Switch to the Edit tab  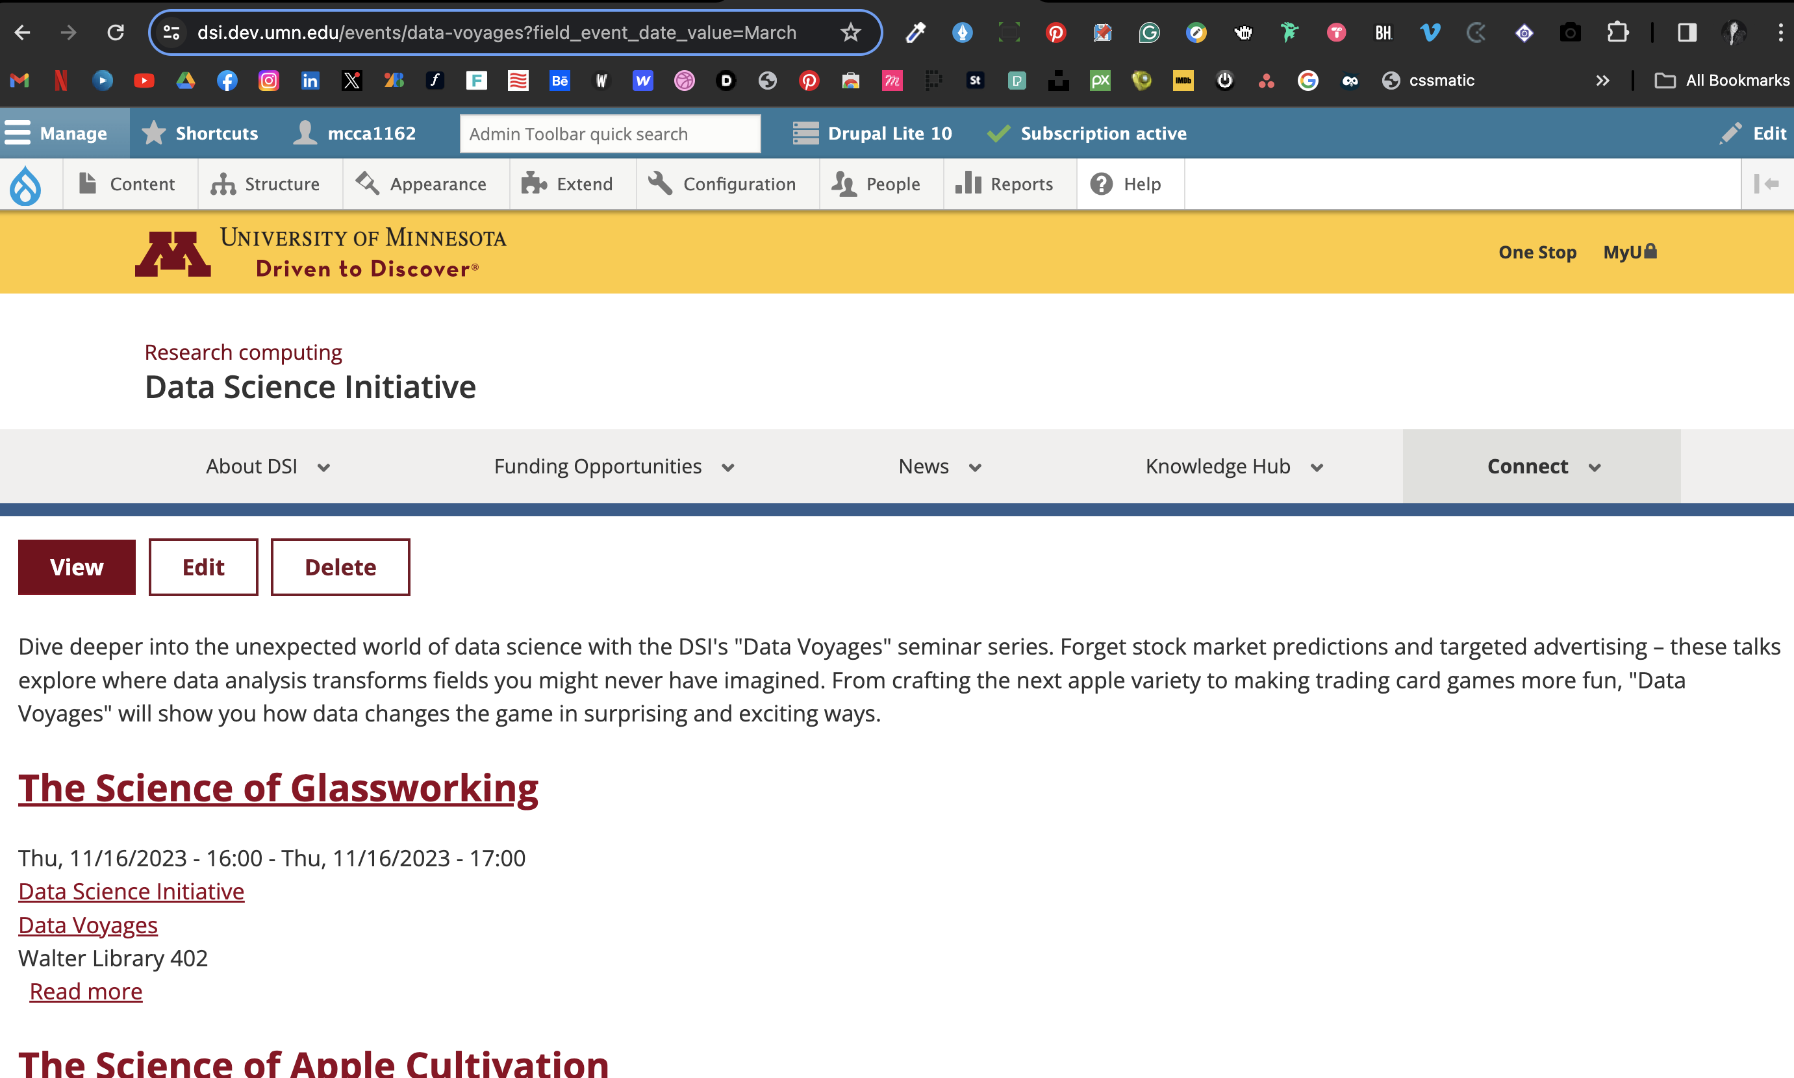click(203, 568)
